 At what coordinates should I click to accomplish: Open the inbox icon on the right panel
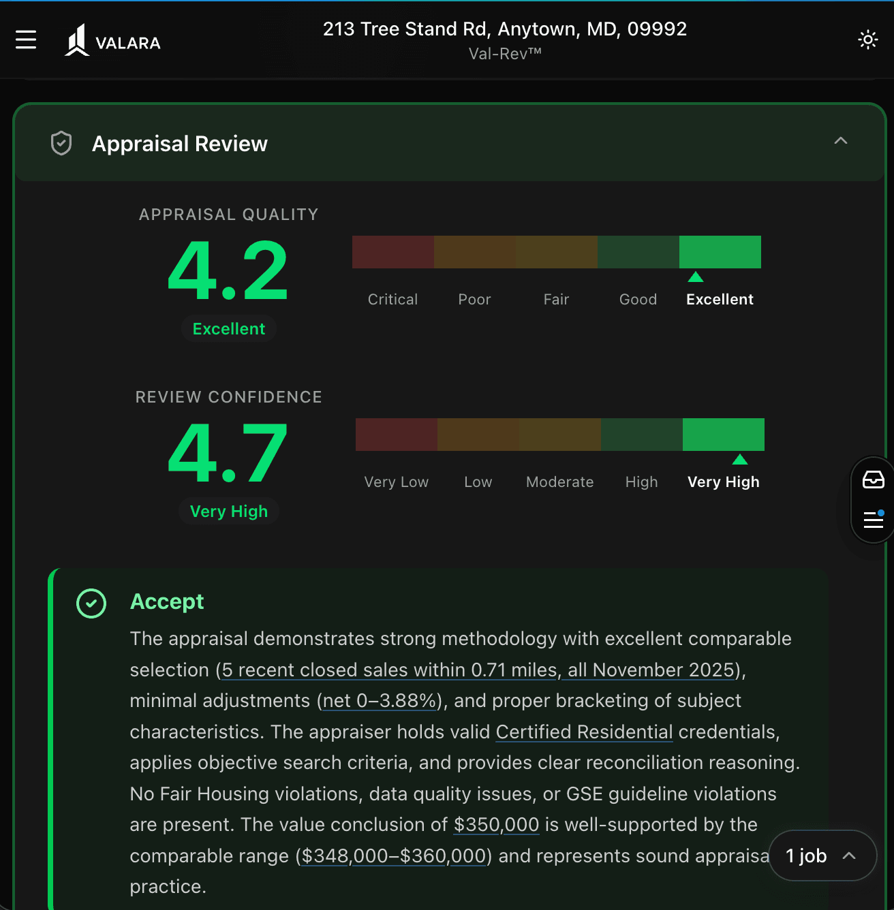click(x=874, y=480)
